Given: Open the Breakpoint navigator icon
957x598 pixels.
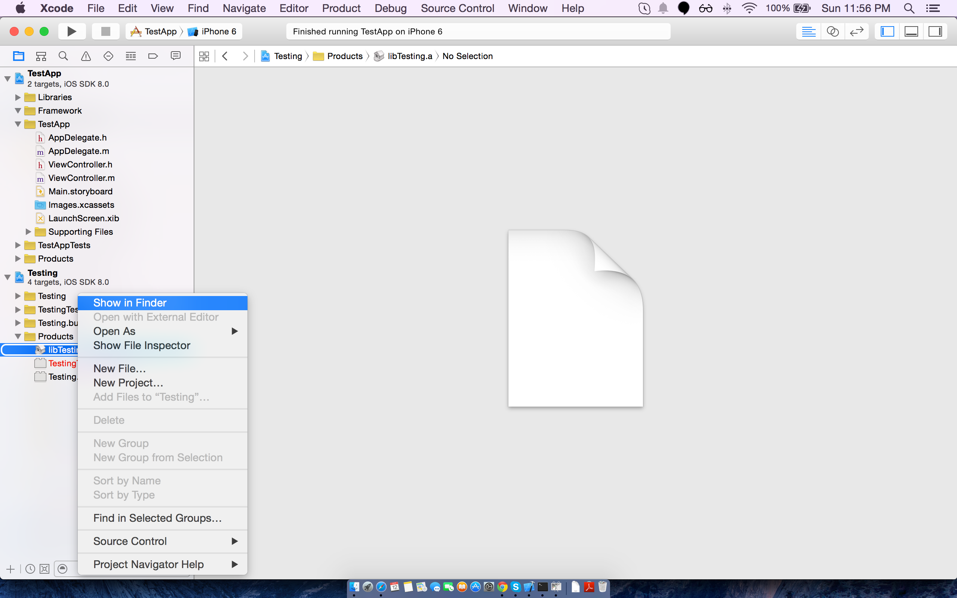Looking at the screenshot, I should [153, 56].
